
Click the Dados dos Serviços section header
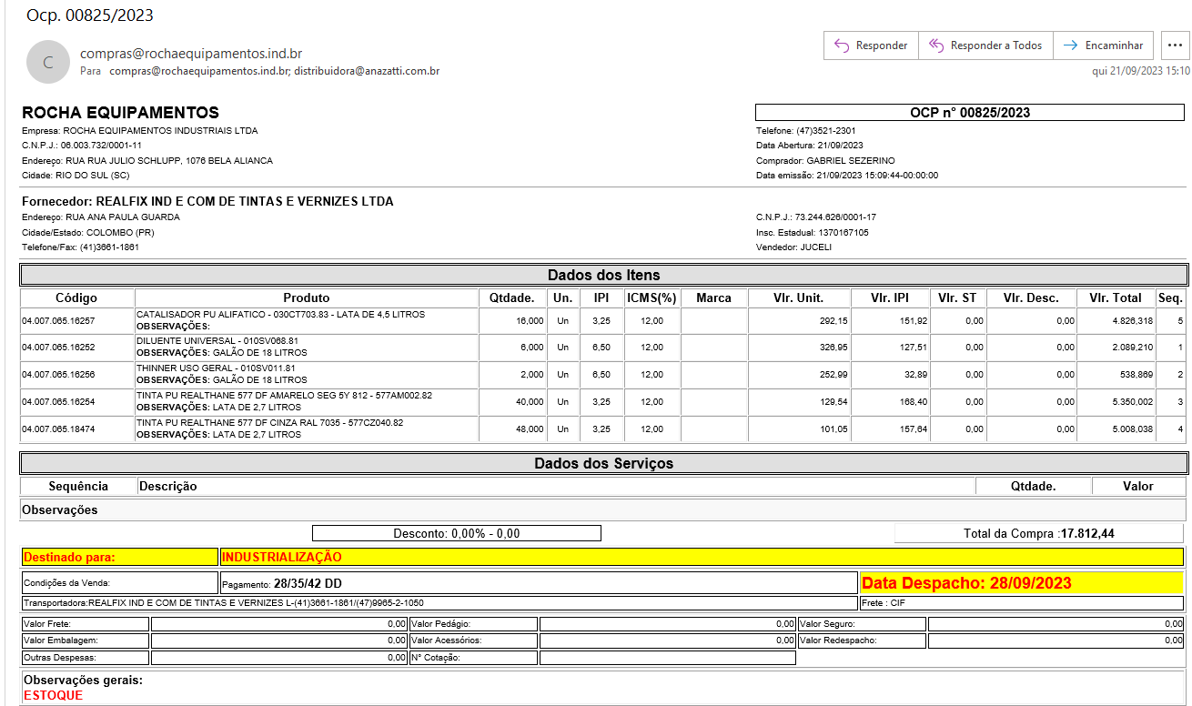pos(603,463)
